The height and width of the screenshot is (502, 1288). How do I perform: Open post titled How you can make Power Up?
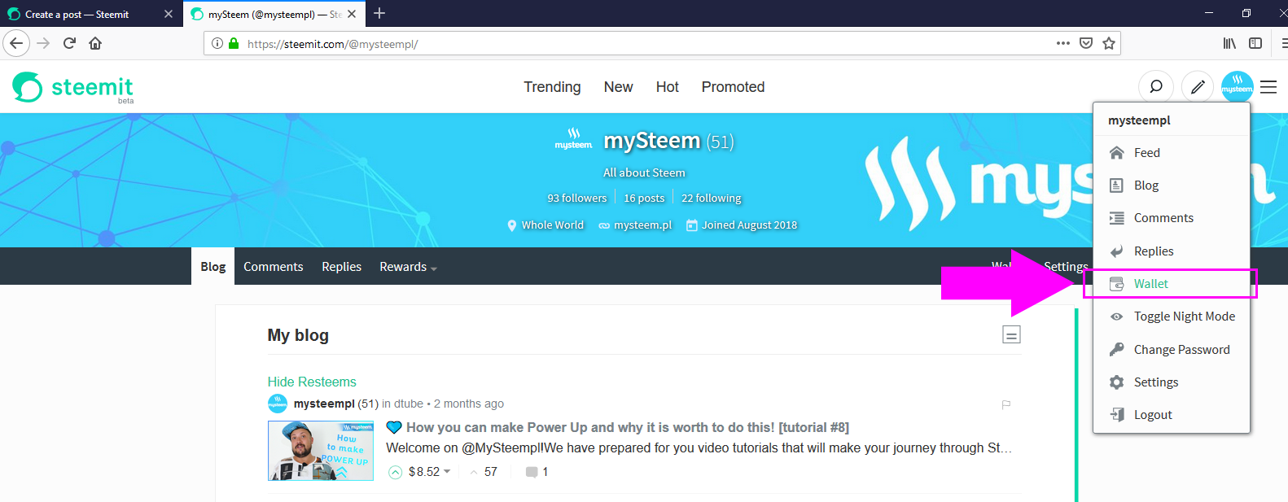point(628,427)
